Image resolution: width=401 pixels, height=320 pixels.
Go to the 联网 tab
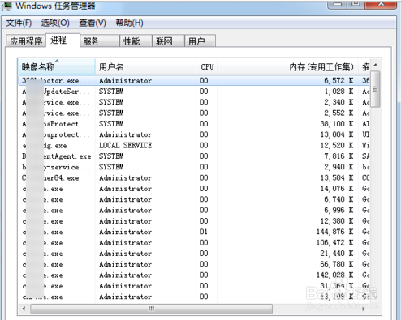[x=168, y=41]
